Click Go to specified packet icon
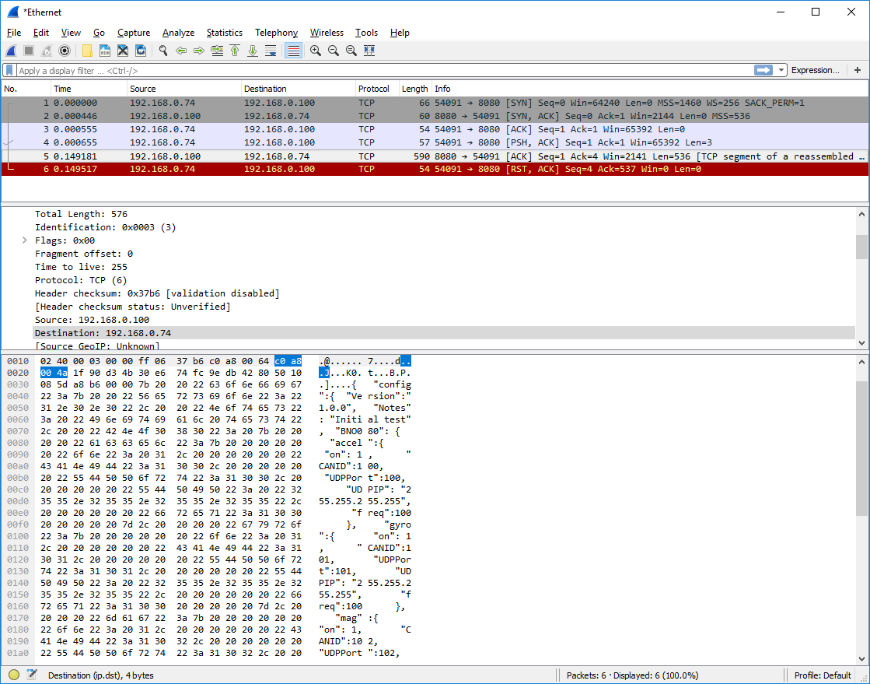Screen dimensions: 870x684 point(217,51)
